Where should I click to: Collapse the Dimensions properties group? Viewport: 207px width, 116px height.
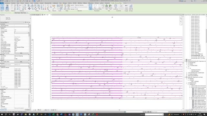(29, 66)
